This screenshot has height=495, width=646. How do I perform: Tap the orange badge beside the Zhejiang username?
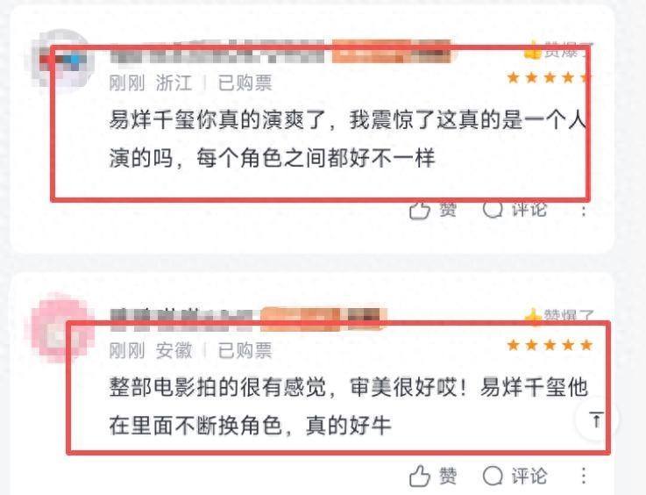[392, 52]
